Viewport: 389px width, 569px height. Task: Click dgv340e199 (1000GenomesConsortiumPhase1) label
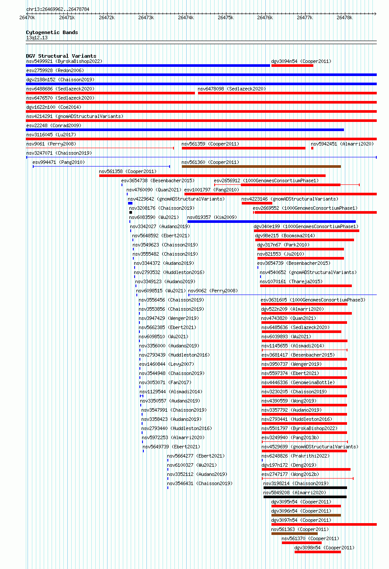[306, 226]
